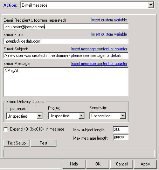The image size is (159, 170).
Task: Enable Expand <013><010> in message checkbox
Action: pos(6,129)
